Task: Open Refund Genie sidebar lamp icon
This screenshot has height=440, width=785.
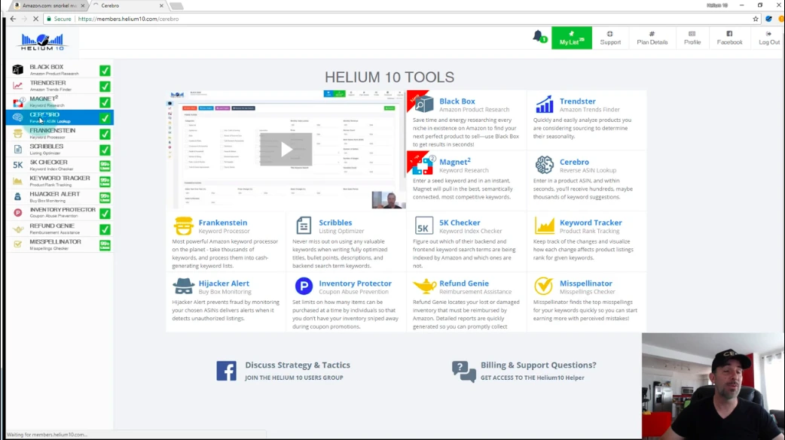Action: point(18,229)
